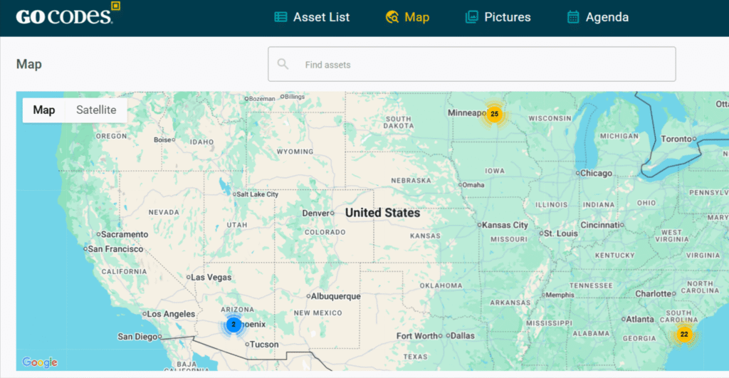Click the Los Angeles city label
This screenshot has width=729, height=378.
(x=171, y=314)
